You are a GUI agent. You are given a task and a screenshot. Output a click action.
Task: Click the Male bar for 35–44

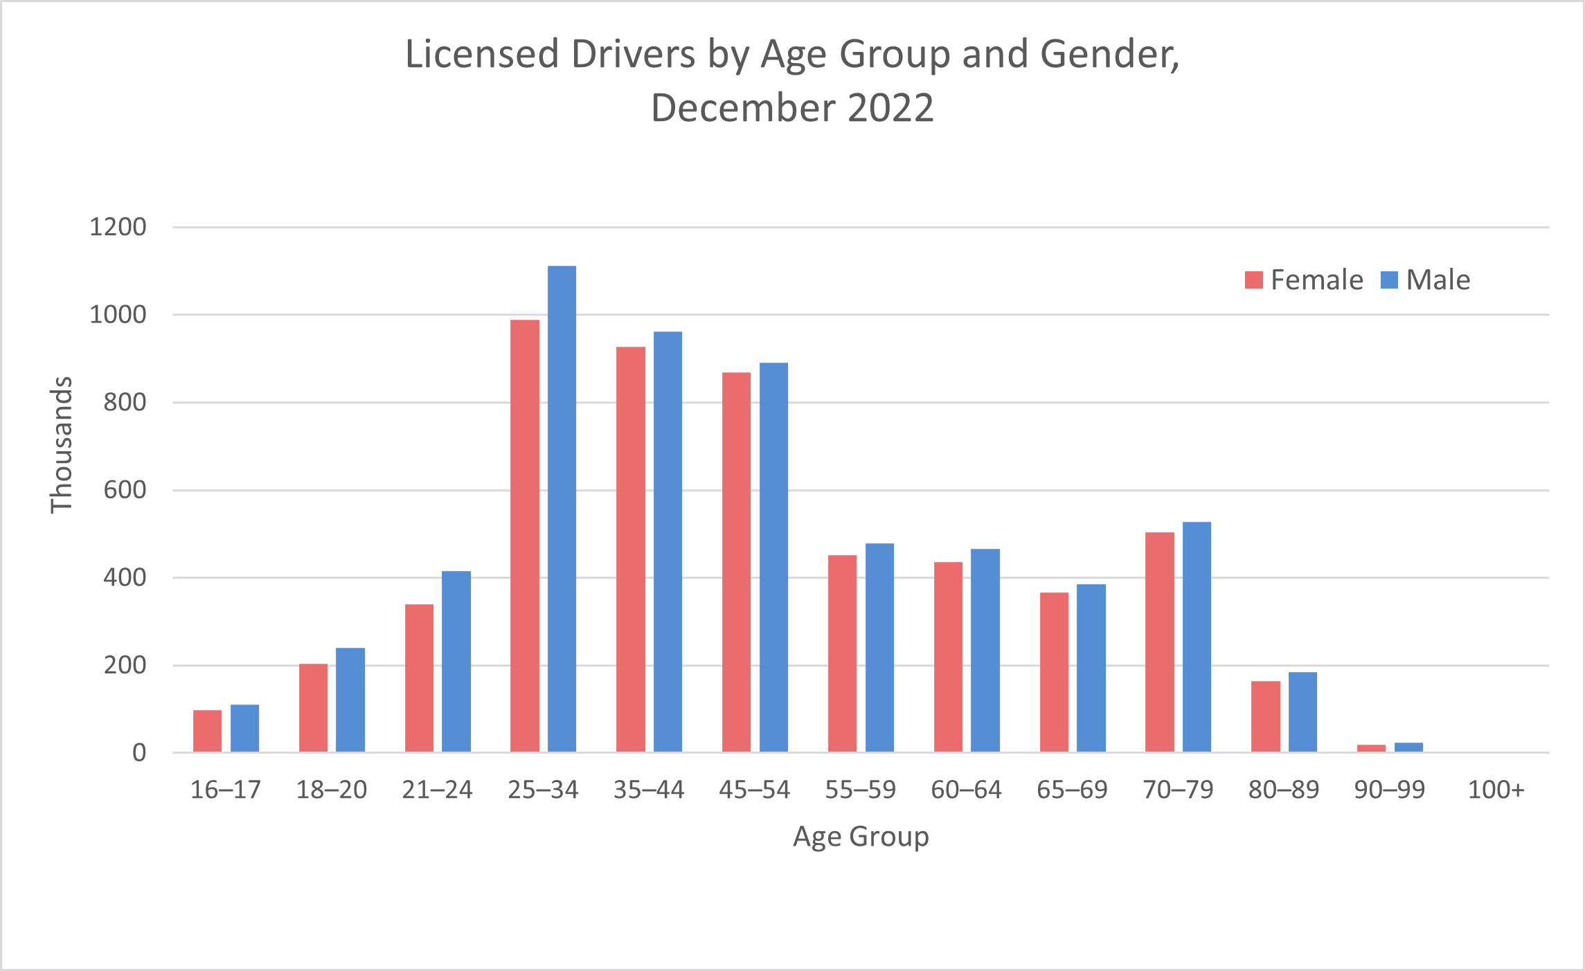coord(668,542)
